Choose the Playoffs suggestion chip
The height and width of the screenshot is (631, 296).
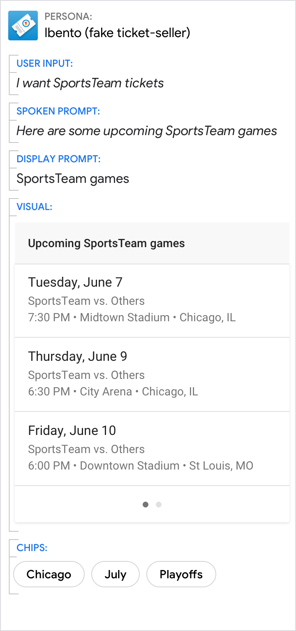click(181, 574)
